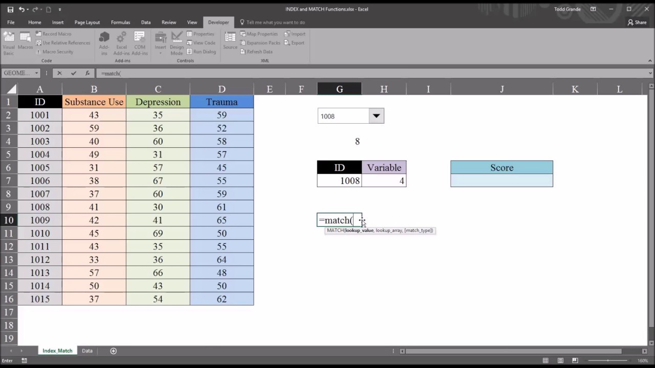Switch to Normal view
Image resolution: width=655 pixels, height=368 pixels.
[x=545, y=361]
